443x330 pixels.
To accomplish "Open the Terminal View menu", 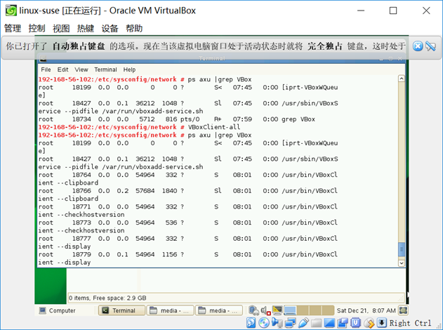I will [x=81, y=70].
